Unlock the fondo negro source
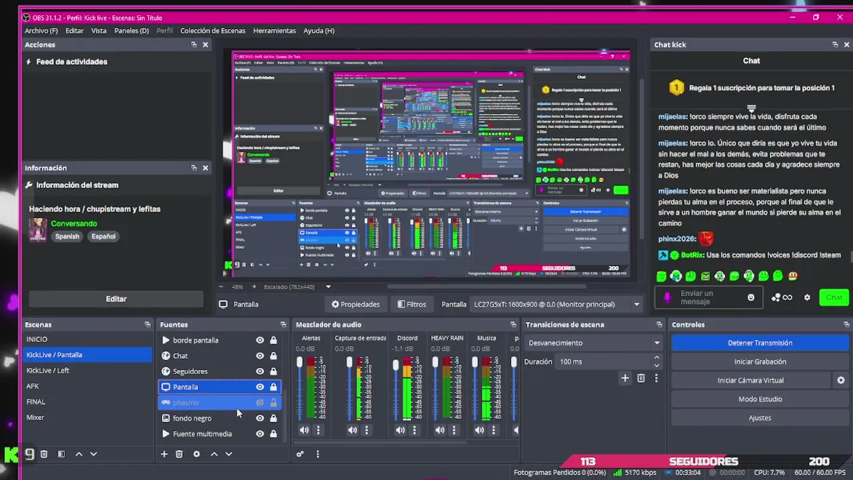 click(273, 418)
